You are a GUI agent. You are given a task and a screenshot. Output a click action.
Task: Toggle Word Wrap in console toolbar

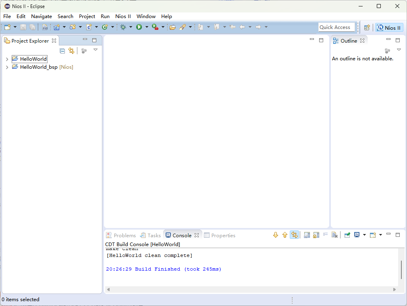point(325,234)
